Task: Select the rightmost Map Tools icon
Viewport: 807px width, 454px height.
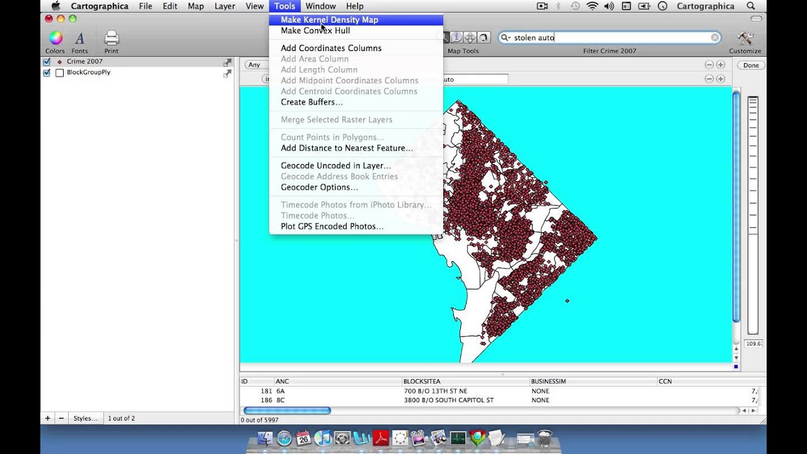Action: click(x=484, y=38)
